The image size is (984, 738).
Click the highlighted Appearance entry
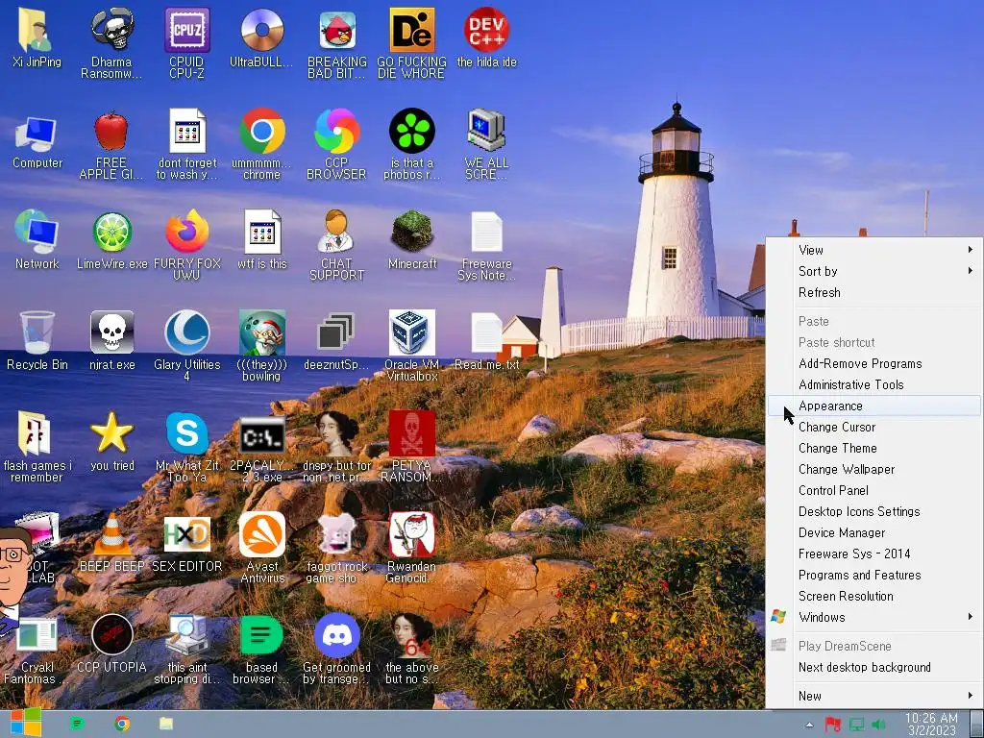click(874, 406)
